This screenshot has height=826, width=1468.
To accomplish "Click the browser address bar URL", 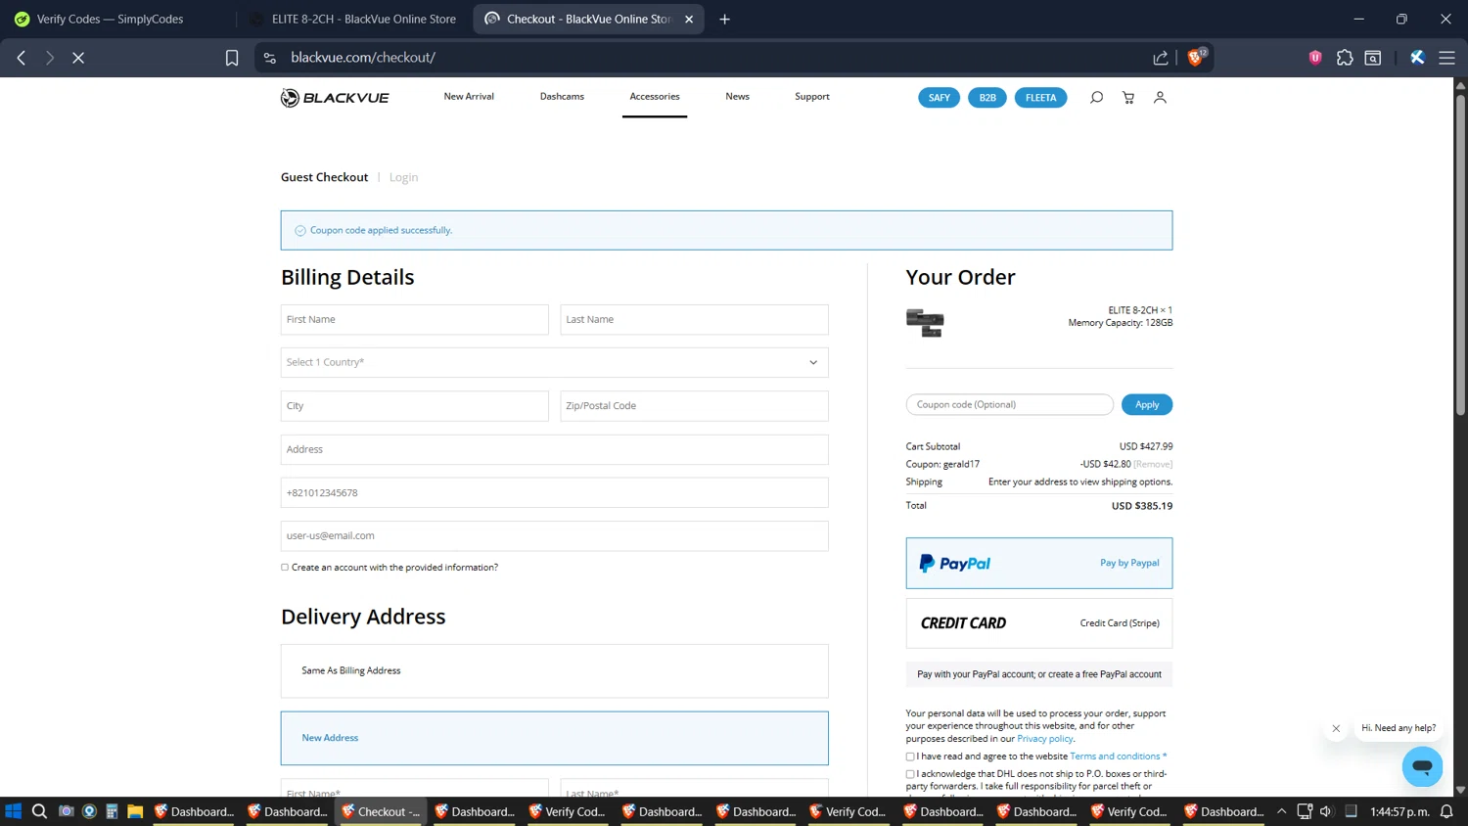I will tap(363, 58).
